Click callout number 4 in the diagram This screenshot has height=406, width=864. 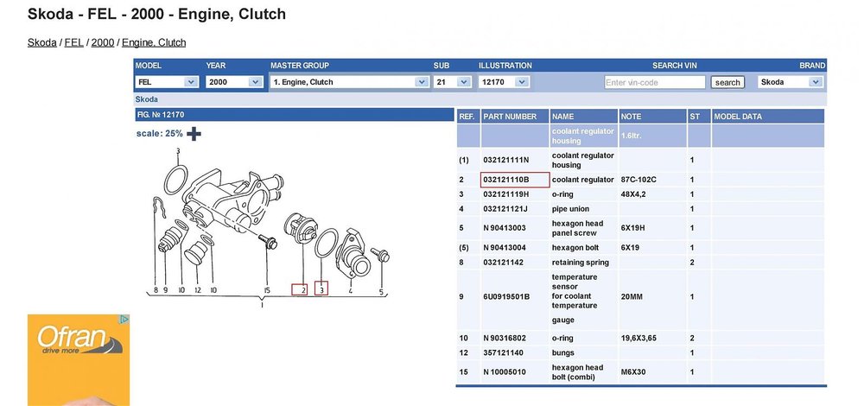(350, 289)
